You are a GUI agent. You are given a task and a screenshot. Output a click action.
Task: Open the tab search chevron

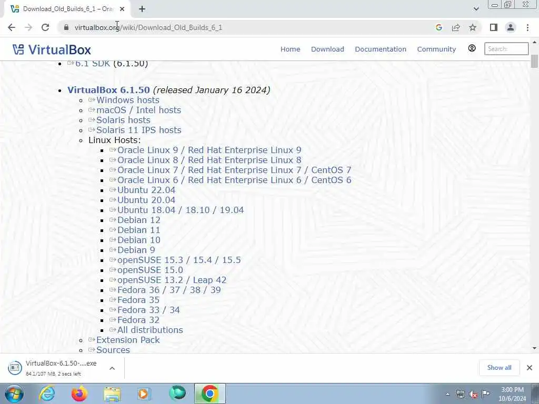tap(476, 9)
